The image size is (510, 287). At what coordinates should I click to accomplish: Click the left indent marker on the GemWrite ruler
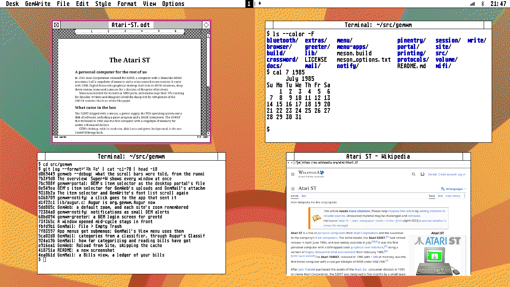point(75,33)
